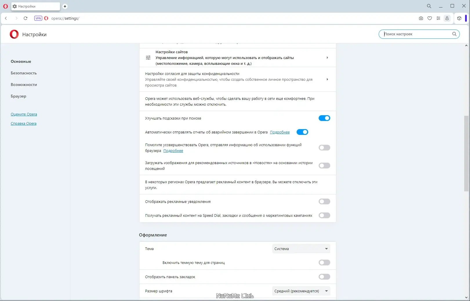Expand privacy consent settings arrow
470x301 pixels.
click(327, 79)
